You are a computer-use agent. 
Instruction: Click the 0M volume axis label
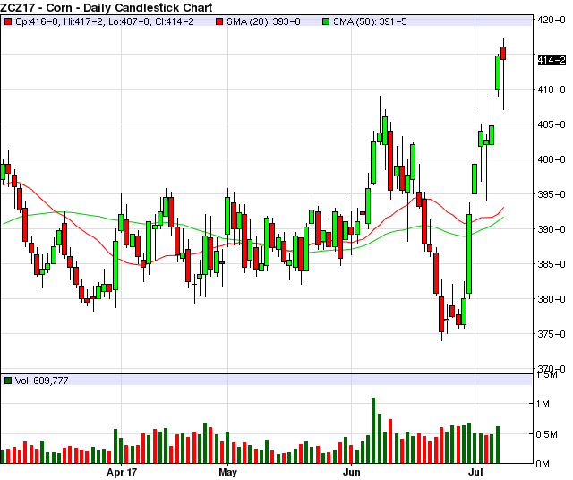tap(543, 464)
